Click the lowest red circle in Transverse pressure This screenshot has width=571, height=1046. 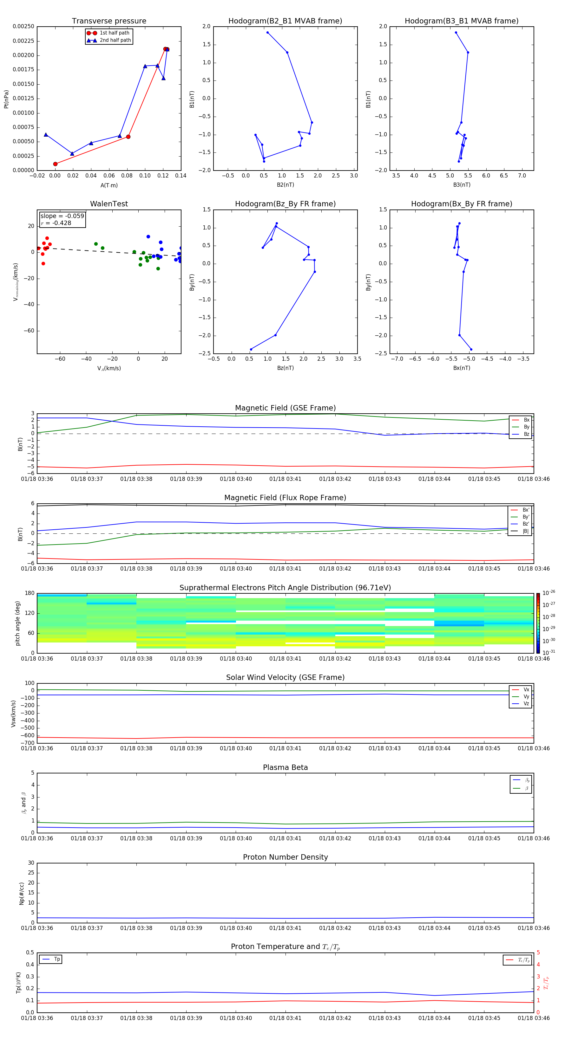pyautogui.click(x=55, y=164)
